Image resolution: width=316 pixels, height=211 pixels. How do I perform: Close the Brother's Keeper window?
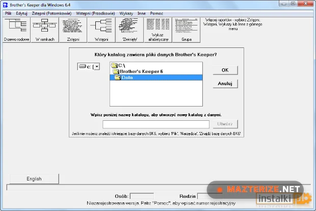(x=306, y=4)
